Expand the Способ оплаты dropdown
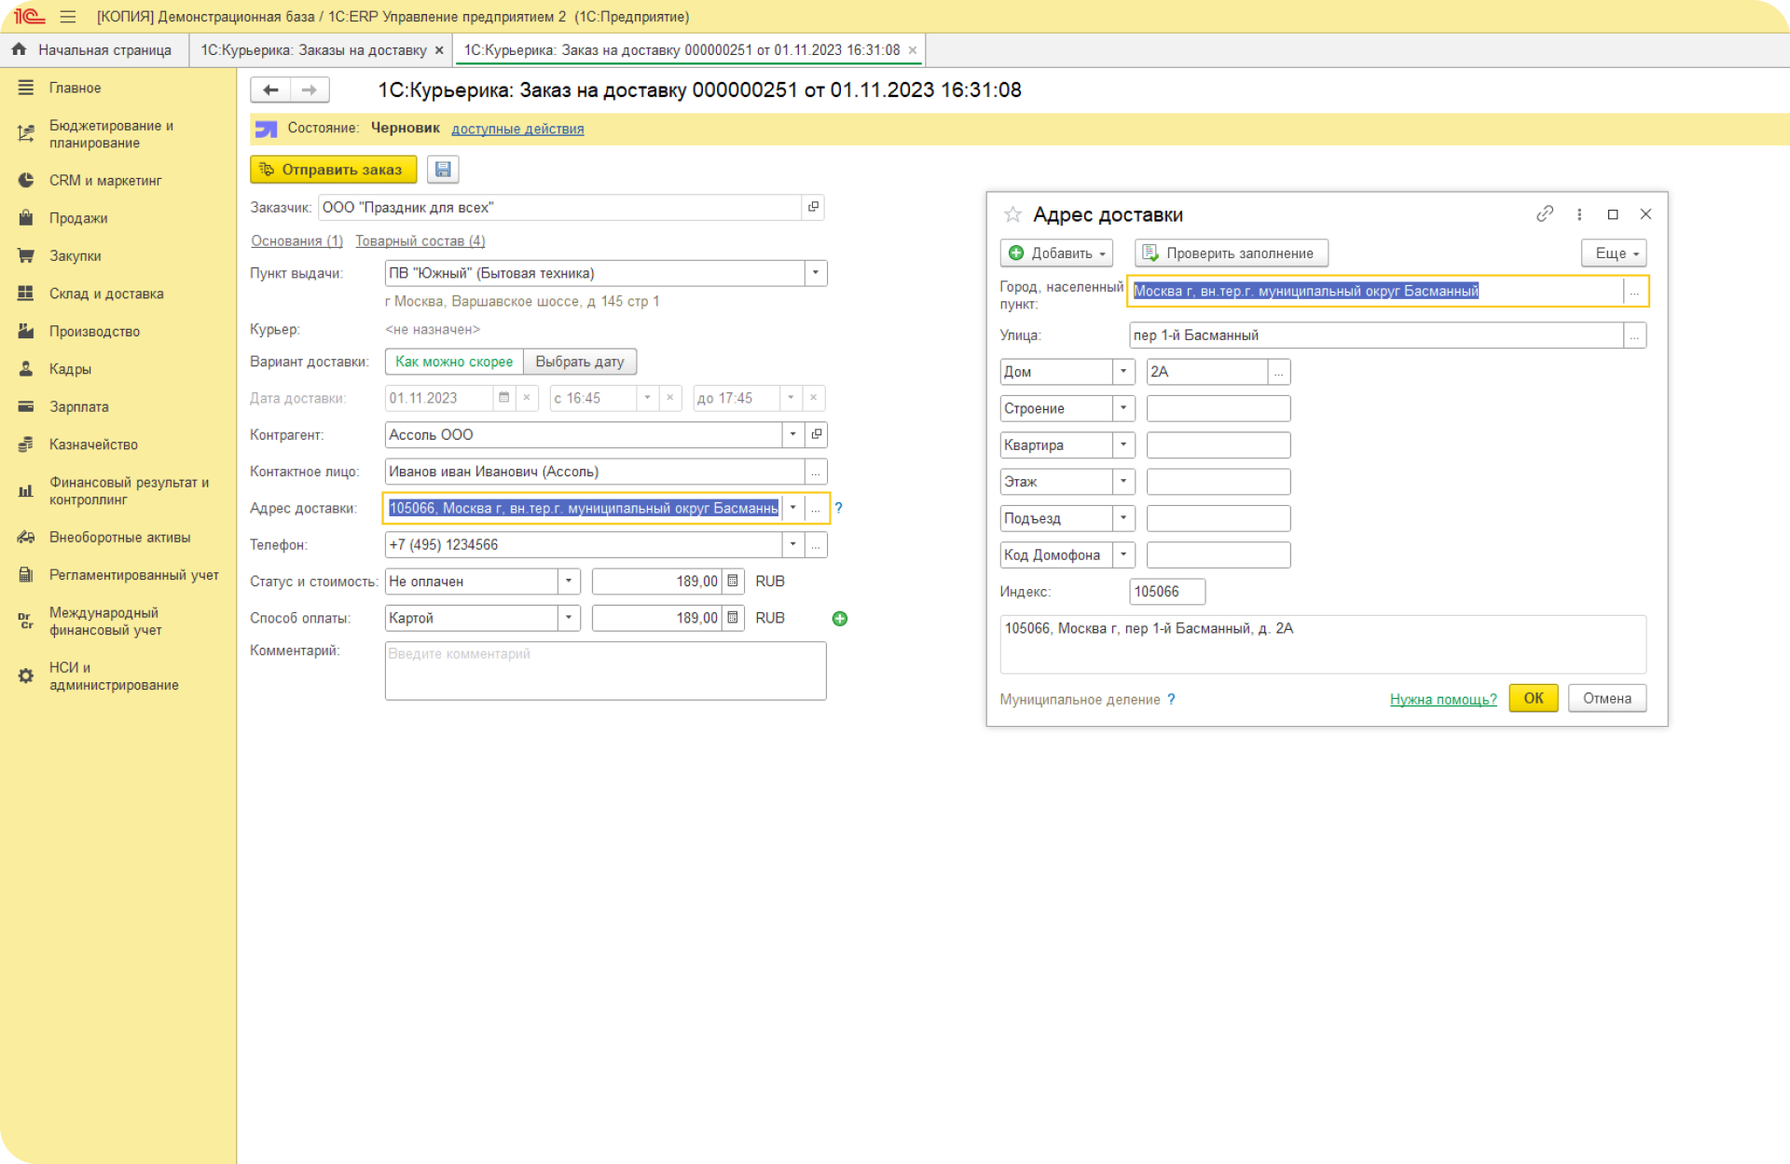Viewport: 1790px width, 1164px height. pyautogui.click(x=568, y=619)
